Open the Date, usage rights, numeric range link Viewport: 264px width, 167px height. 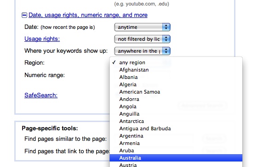click(88, 15)
